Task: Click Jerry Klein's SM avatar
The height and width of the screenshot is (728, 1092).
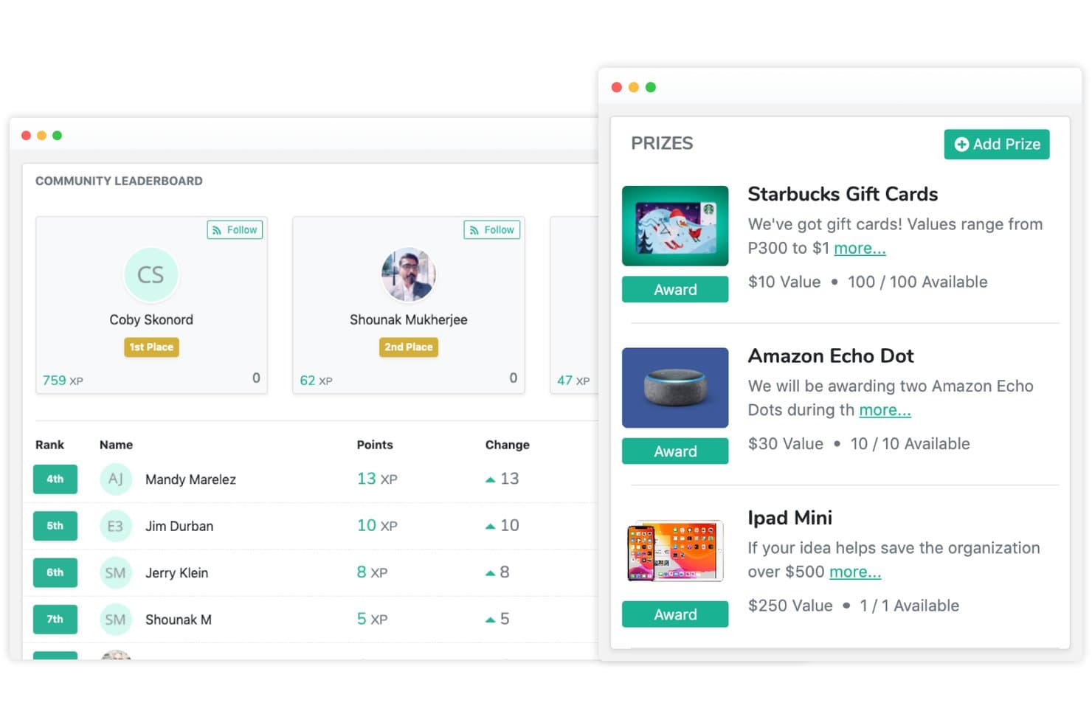Action: tap(115, 572)
